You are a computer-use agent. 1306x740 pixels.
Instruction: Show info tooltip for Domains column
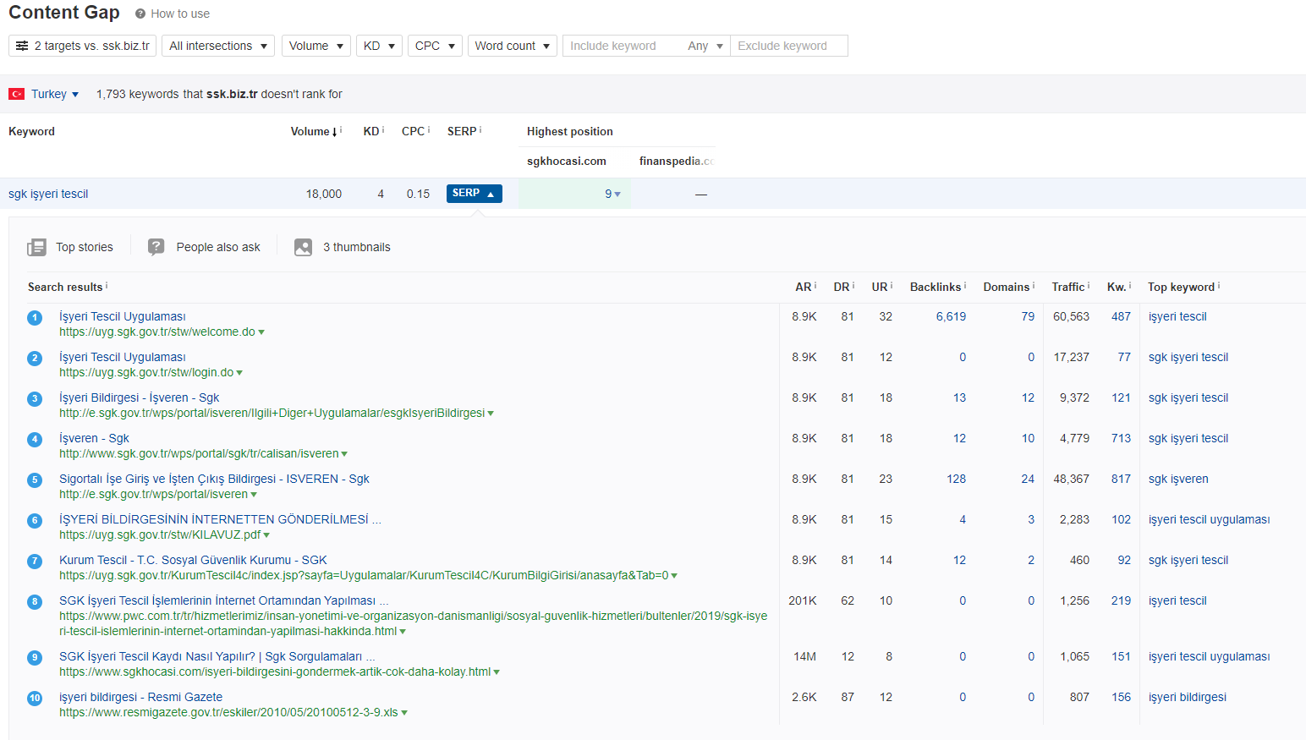click(1034, 285)
